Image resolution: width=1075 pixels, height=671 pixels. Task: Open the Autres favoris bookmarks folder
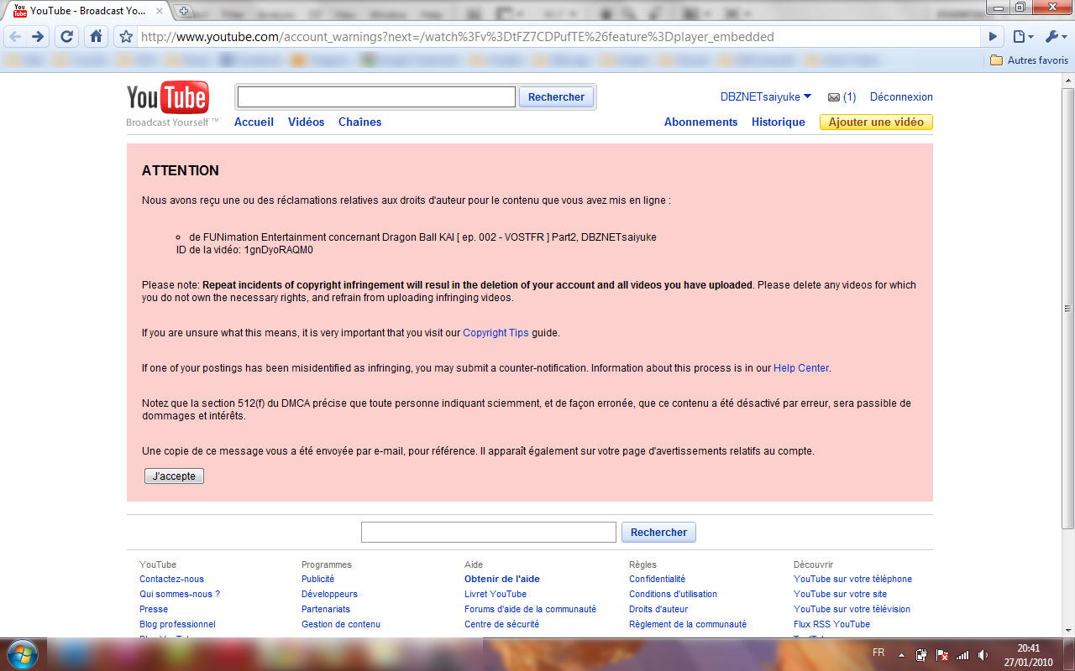[x=1029, y=60]
